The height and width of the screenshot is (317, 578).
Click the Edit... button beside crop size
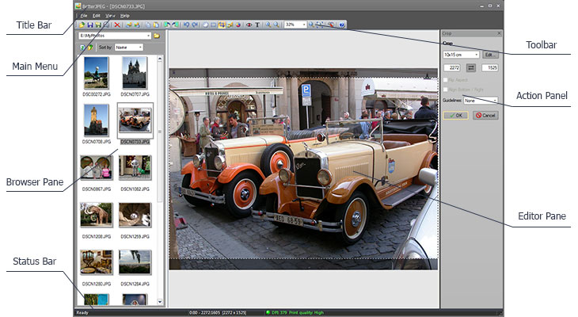point(489,55)
